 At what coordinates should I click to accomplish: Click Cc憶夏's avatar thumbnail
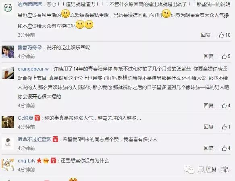8,122
